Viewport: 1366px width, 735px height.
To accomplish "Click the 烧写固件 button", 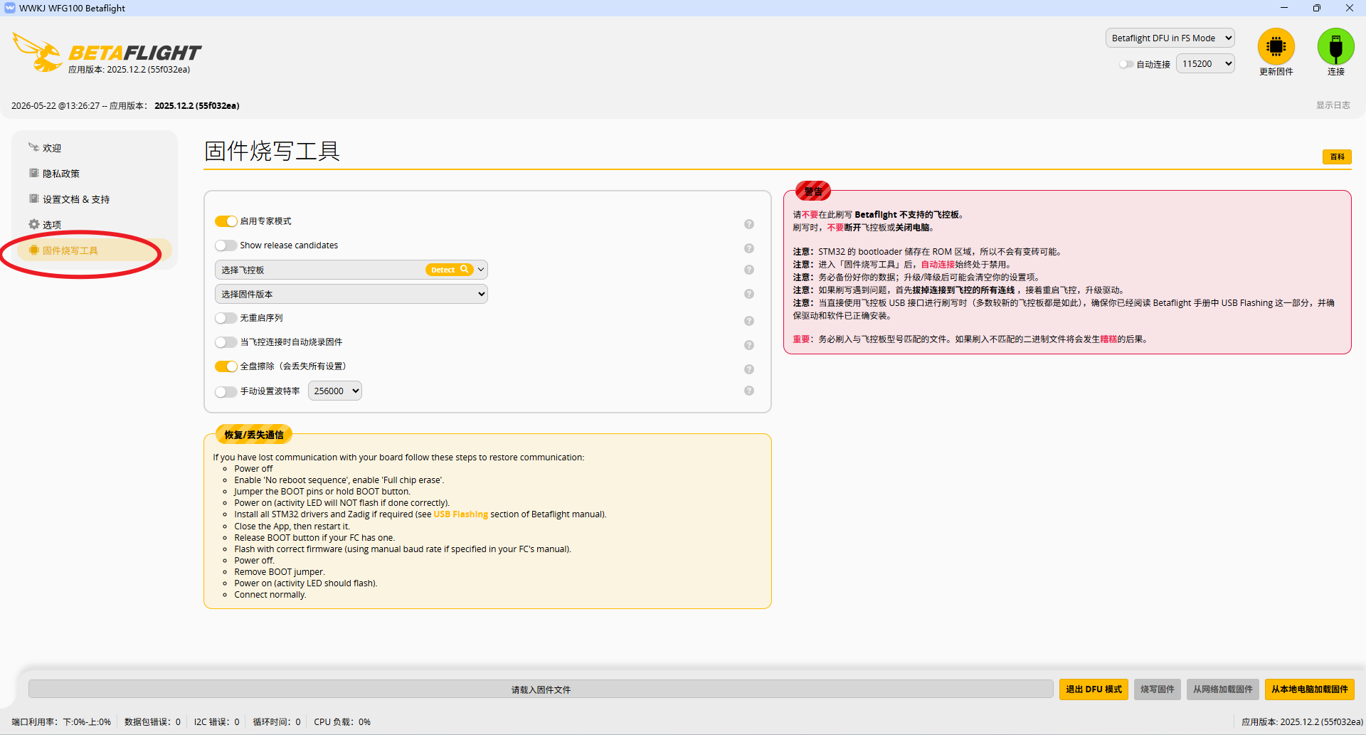I will point(1158,689).
